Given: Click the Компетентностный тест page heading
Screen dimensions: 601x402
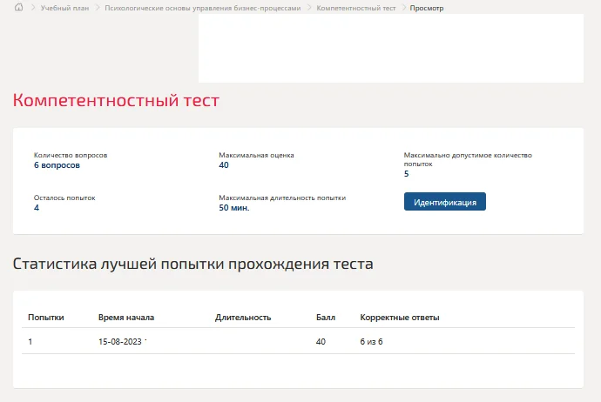Looking at the screenshot, I should point(116,100).
